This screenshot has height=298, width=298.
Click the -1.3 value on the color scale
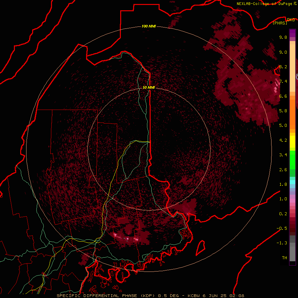[282, 243]
